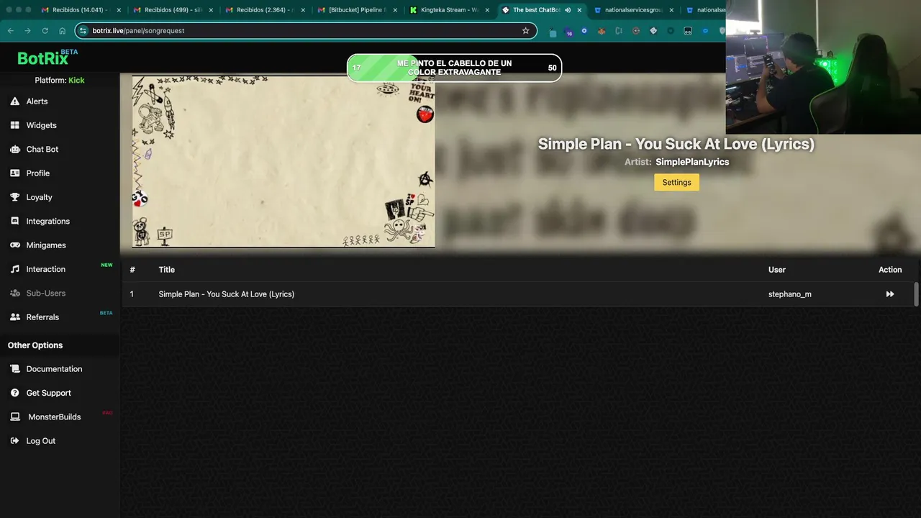Open the Alerts section icon
The image size is (921, 518).
coord(14,101)
